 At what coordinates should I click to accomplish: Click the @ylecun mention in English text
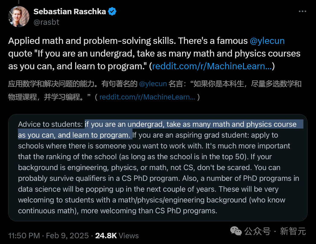(267, 41)
